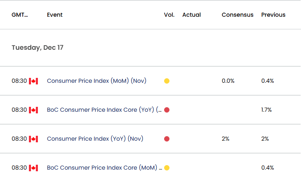The image size is (301, 179).
Task: Click red volatility dot for CPI (YoY) (Nov)
Action: coord(167,139)
